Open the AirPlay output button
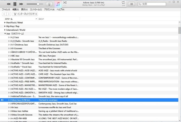The height and width of the screenshot is (122, 181). (49, 4)
